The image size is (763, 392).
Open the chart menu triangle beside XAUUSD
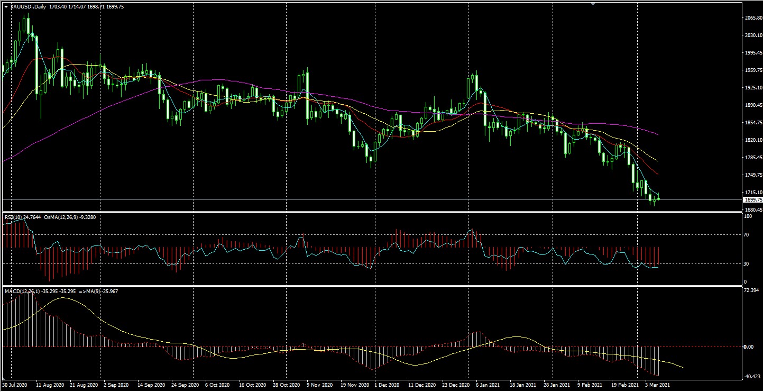(x=5, y=6)
